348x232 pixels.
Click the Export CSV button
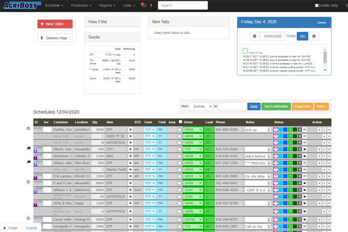tap(302, 106)
